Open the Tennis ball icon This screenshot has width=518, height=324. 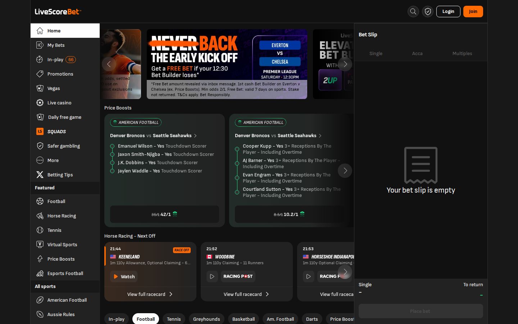tap(40, 230)
